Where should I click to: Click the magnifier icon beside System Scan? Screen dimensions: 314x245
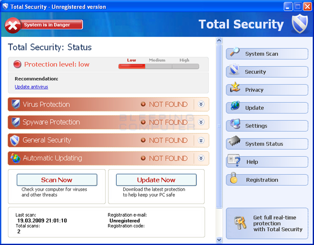click(234, 52)
